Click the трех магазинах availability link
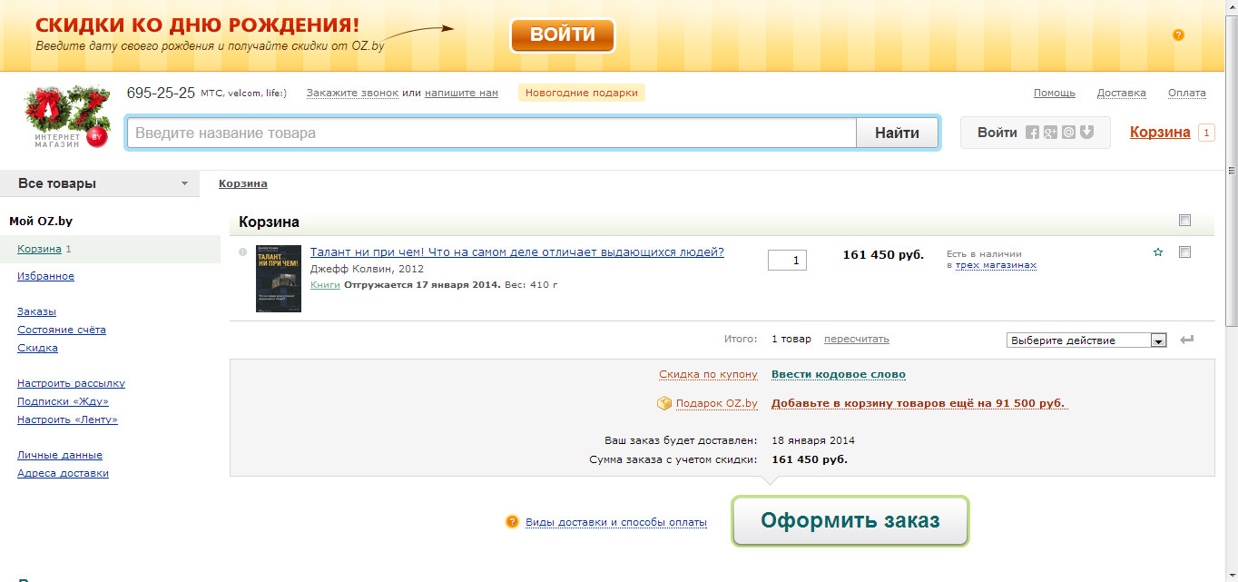This screenshot has height=582, width=1238. point(996,265)
